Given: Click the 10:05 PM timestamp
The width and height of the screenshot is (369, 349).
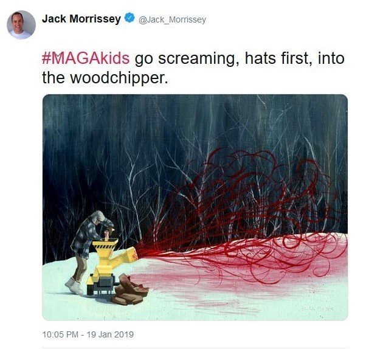Looking at the screenshot, I should coord(60,334).
